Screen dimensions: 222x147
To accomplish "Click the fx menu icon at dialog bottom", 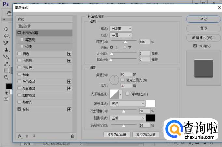I will tap(20, 136).
